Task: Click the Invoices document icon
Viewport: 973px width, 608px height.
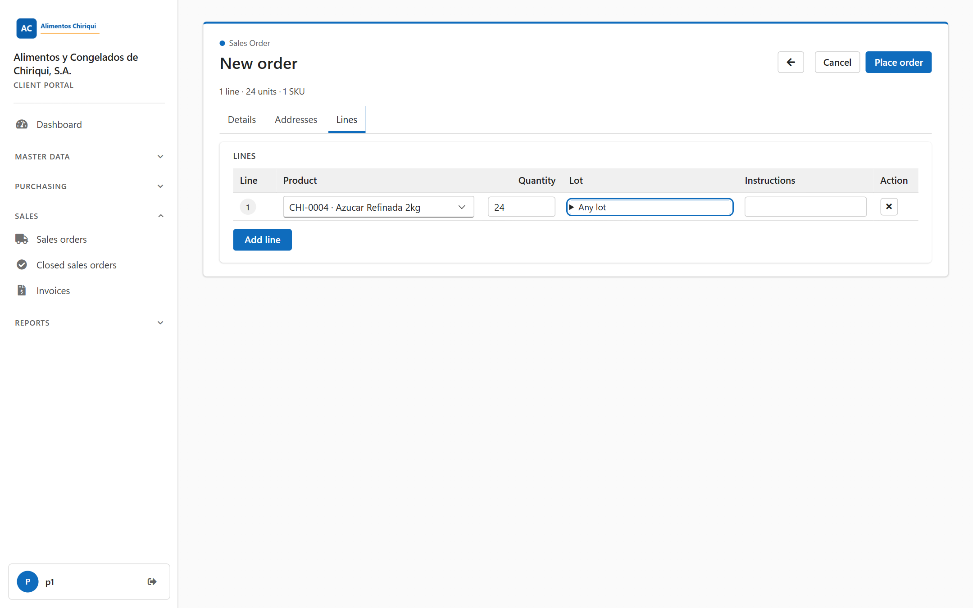Action: pos(22,290)
